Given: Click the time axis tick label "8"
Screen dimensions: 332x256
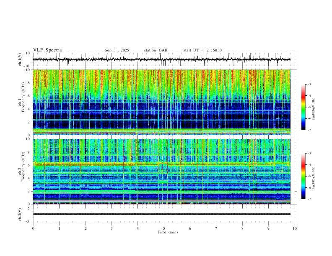Looking at the screenshot, I should pyautogui.click(x=242, y=228).
